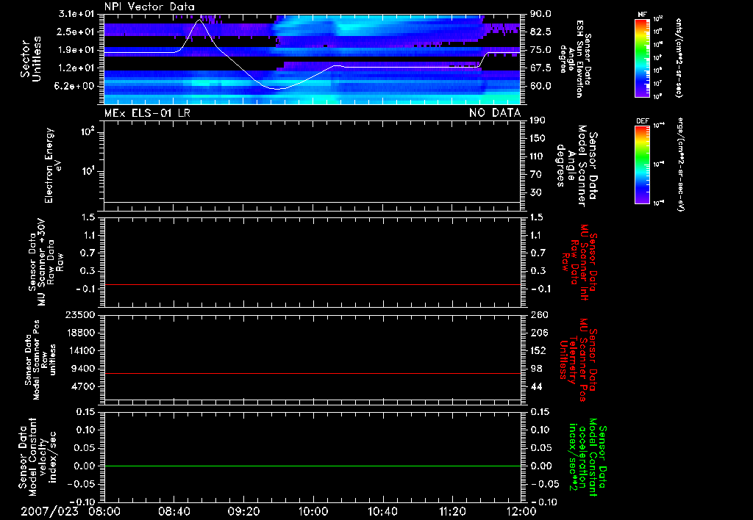Image resolution: width=753 pixels, height=520 pixels.
Task: Select the DEF color scale bar
Action: (643, 165)
